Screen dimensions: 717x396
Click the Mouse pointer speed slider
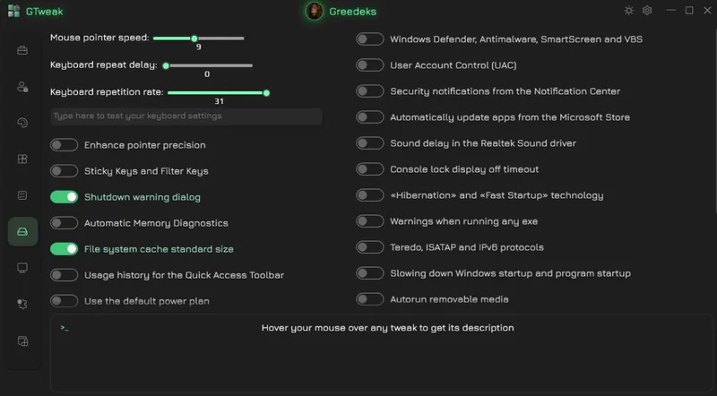(x=198, y=39)
